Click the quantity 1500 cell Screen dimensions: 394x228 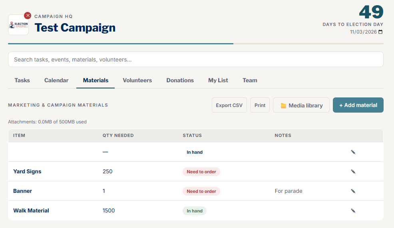click(x=109, y=211)
